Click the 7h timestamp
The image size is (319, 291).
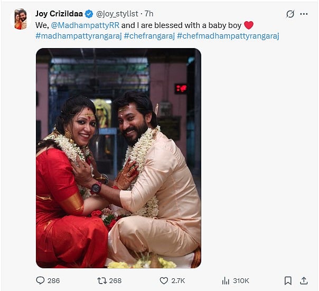pos(149,14)
